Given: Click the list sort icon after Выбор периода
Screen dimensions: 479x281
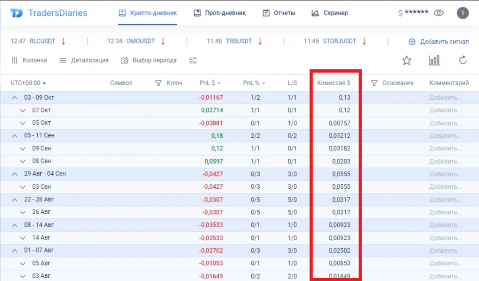Looking at the screenshot, I should pos(193,60).
